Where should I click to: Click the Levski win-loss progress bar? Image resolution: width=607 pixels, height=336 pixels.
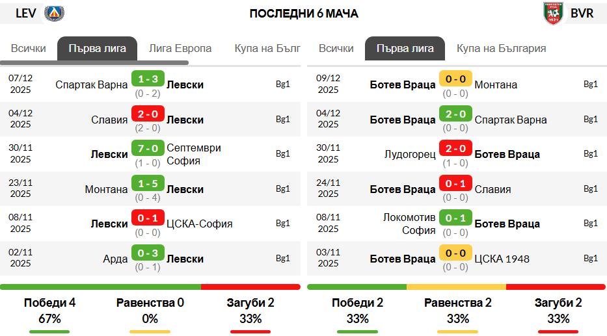150,287
